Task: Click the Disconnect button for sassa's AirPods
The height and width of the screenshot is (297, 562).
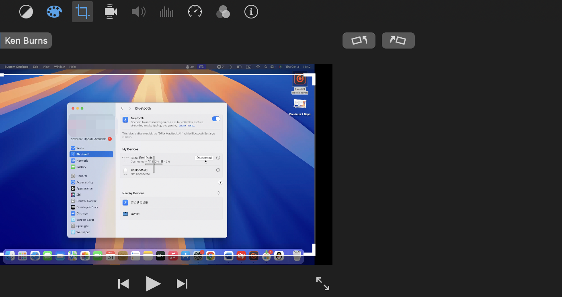Action: click(204, 157)
